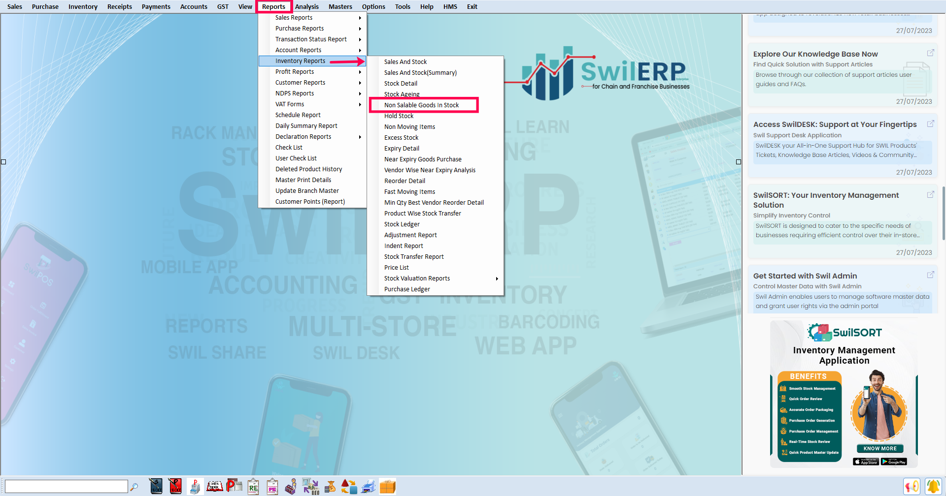Select Fast Moving Items report

[x=436, y=192]
